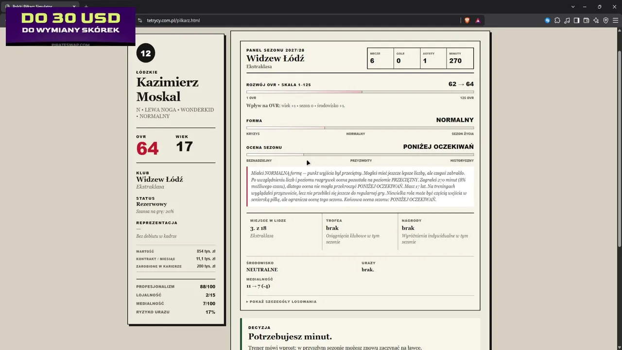The height and width of the screenshot is (350, 622).
Task: Click the Lojalność value '2/15'
Action: tap(210, 295)
